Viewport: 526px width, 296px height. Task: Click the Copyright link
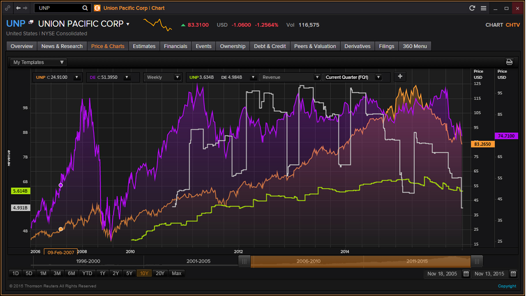coord(507,286)
